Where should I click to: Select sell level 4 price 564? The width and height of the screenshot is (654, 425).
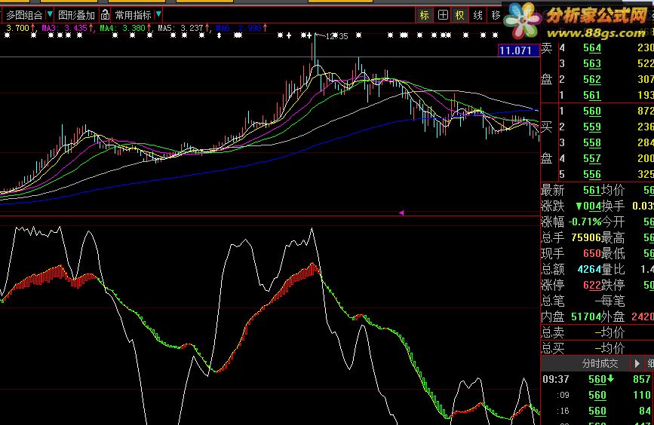coord(592,48)
